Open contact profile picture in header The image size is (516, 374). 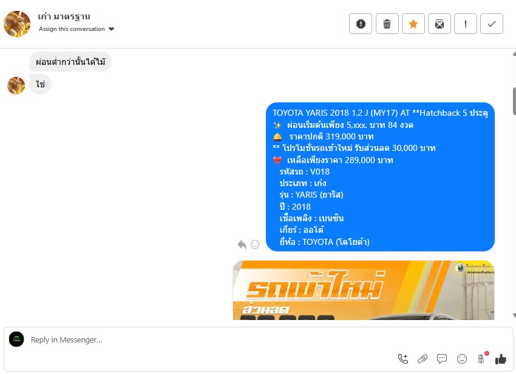[x=17, y=24]
